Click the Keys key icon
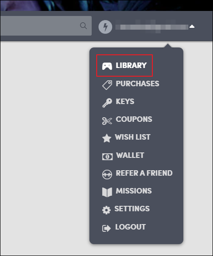The image size is (213, 256). (x=107, y=103)
